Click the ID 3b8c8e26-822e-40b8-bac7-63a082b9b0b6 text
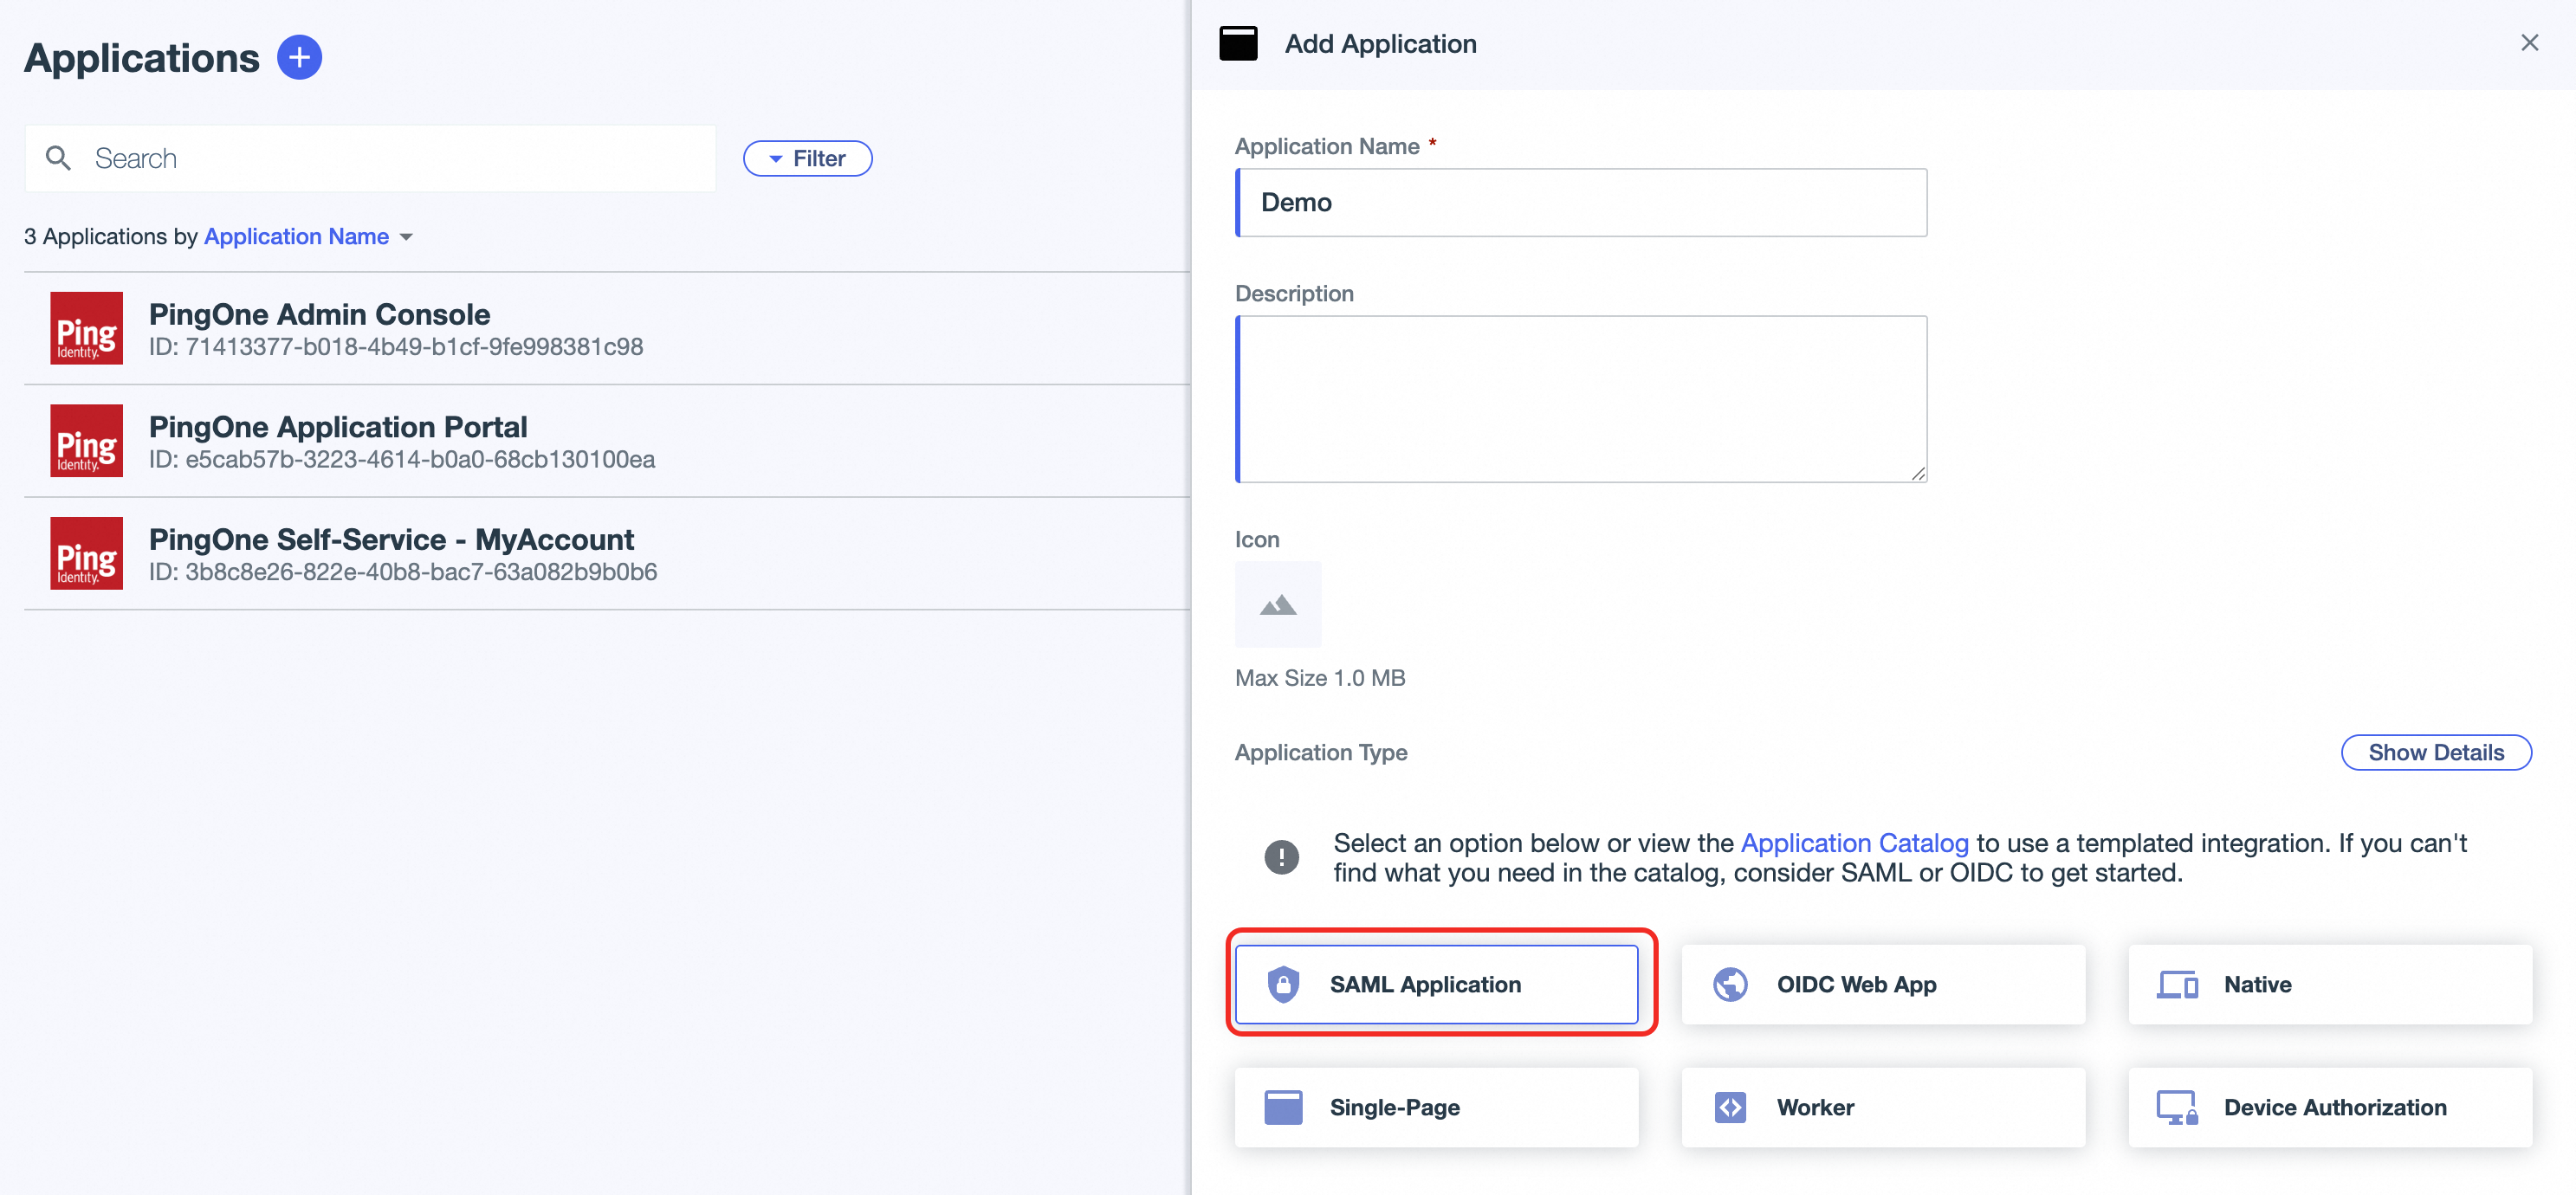2576x1195 pixels. pyautogui.click(x=403, y=572)
